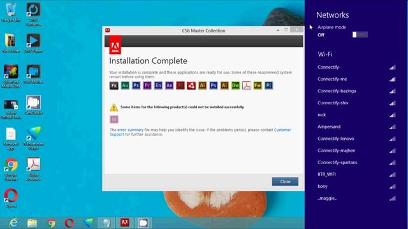Screen dimensions: 408x229
Task: Click the dark red Flash Fl icon
Action: 180,85
